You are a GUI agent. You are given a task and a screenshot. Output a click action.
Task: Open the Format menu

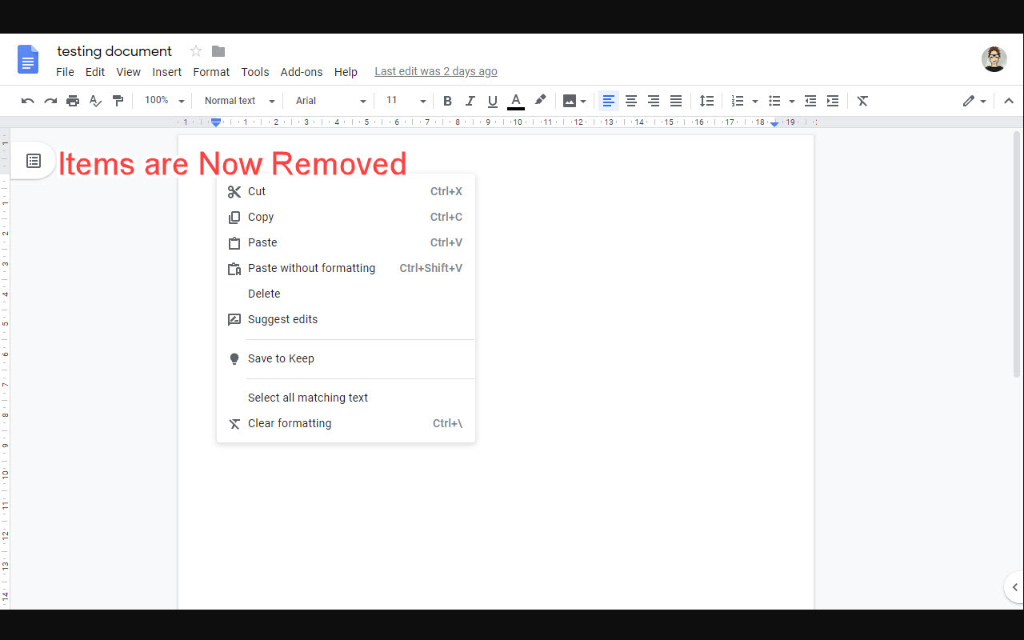(211, 72)
